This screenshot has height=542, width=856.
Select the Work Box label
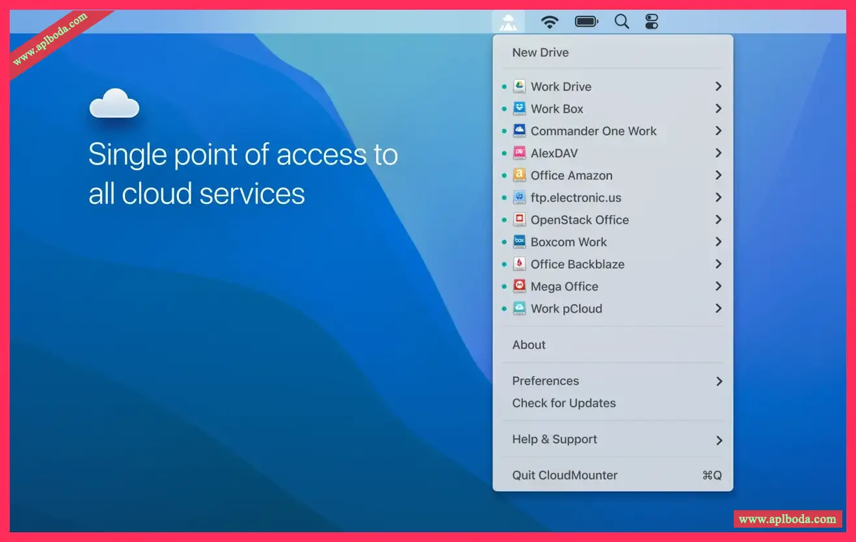click(x=557, y=109)
